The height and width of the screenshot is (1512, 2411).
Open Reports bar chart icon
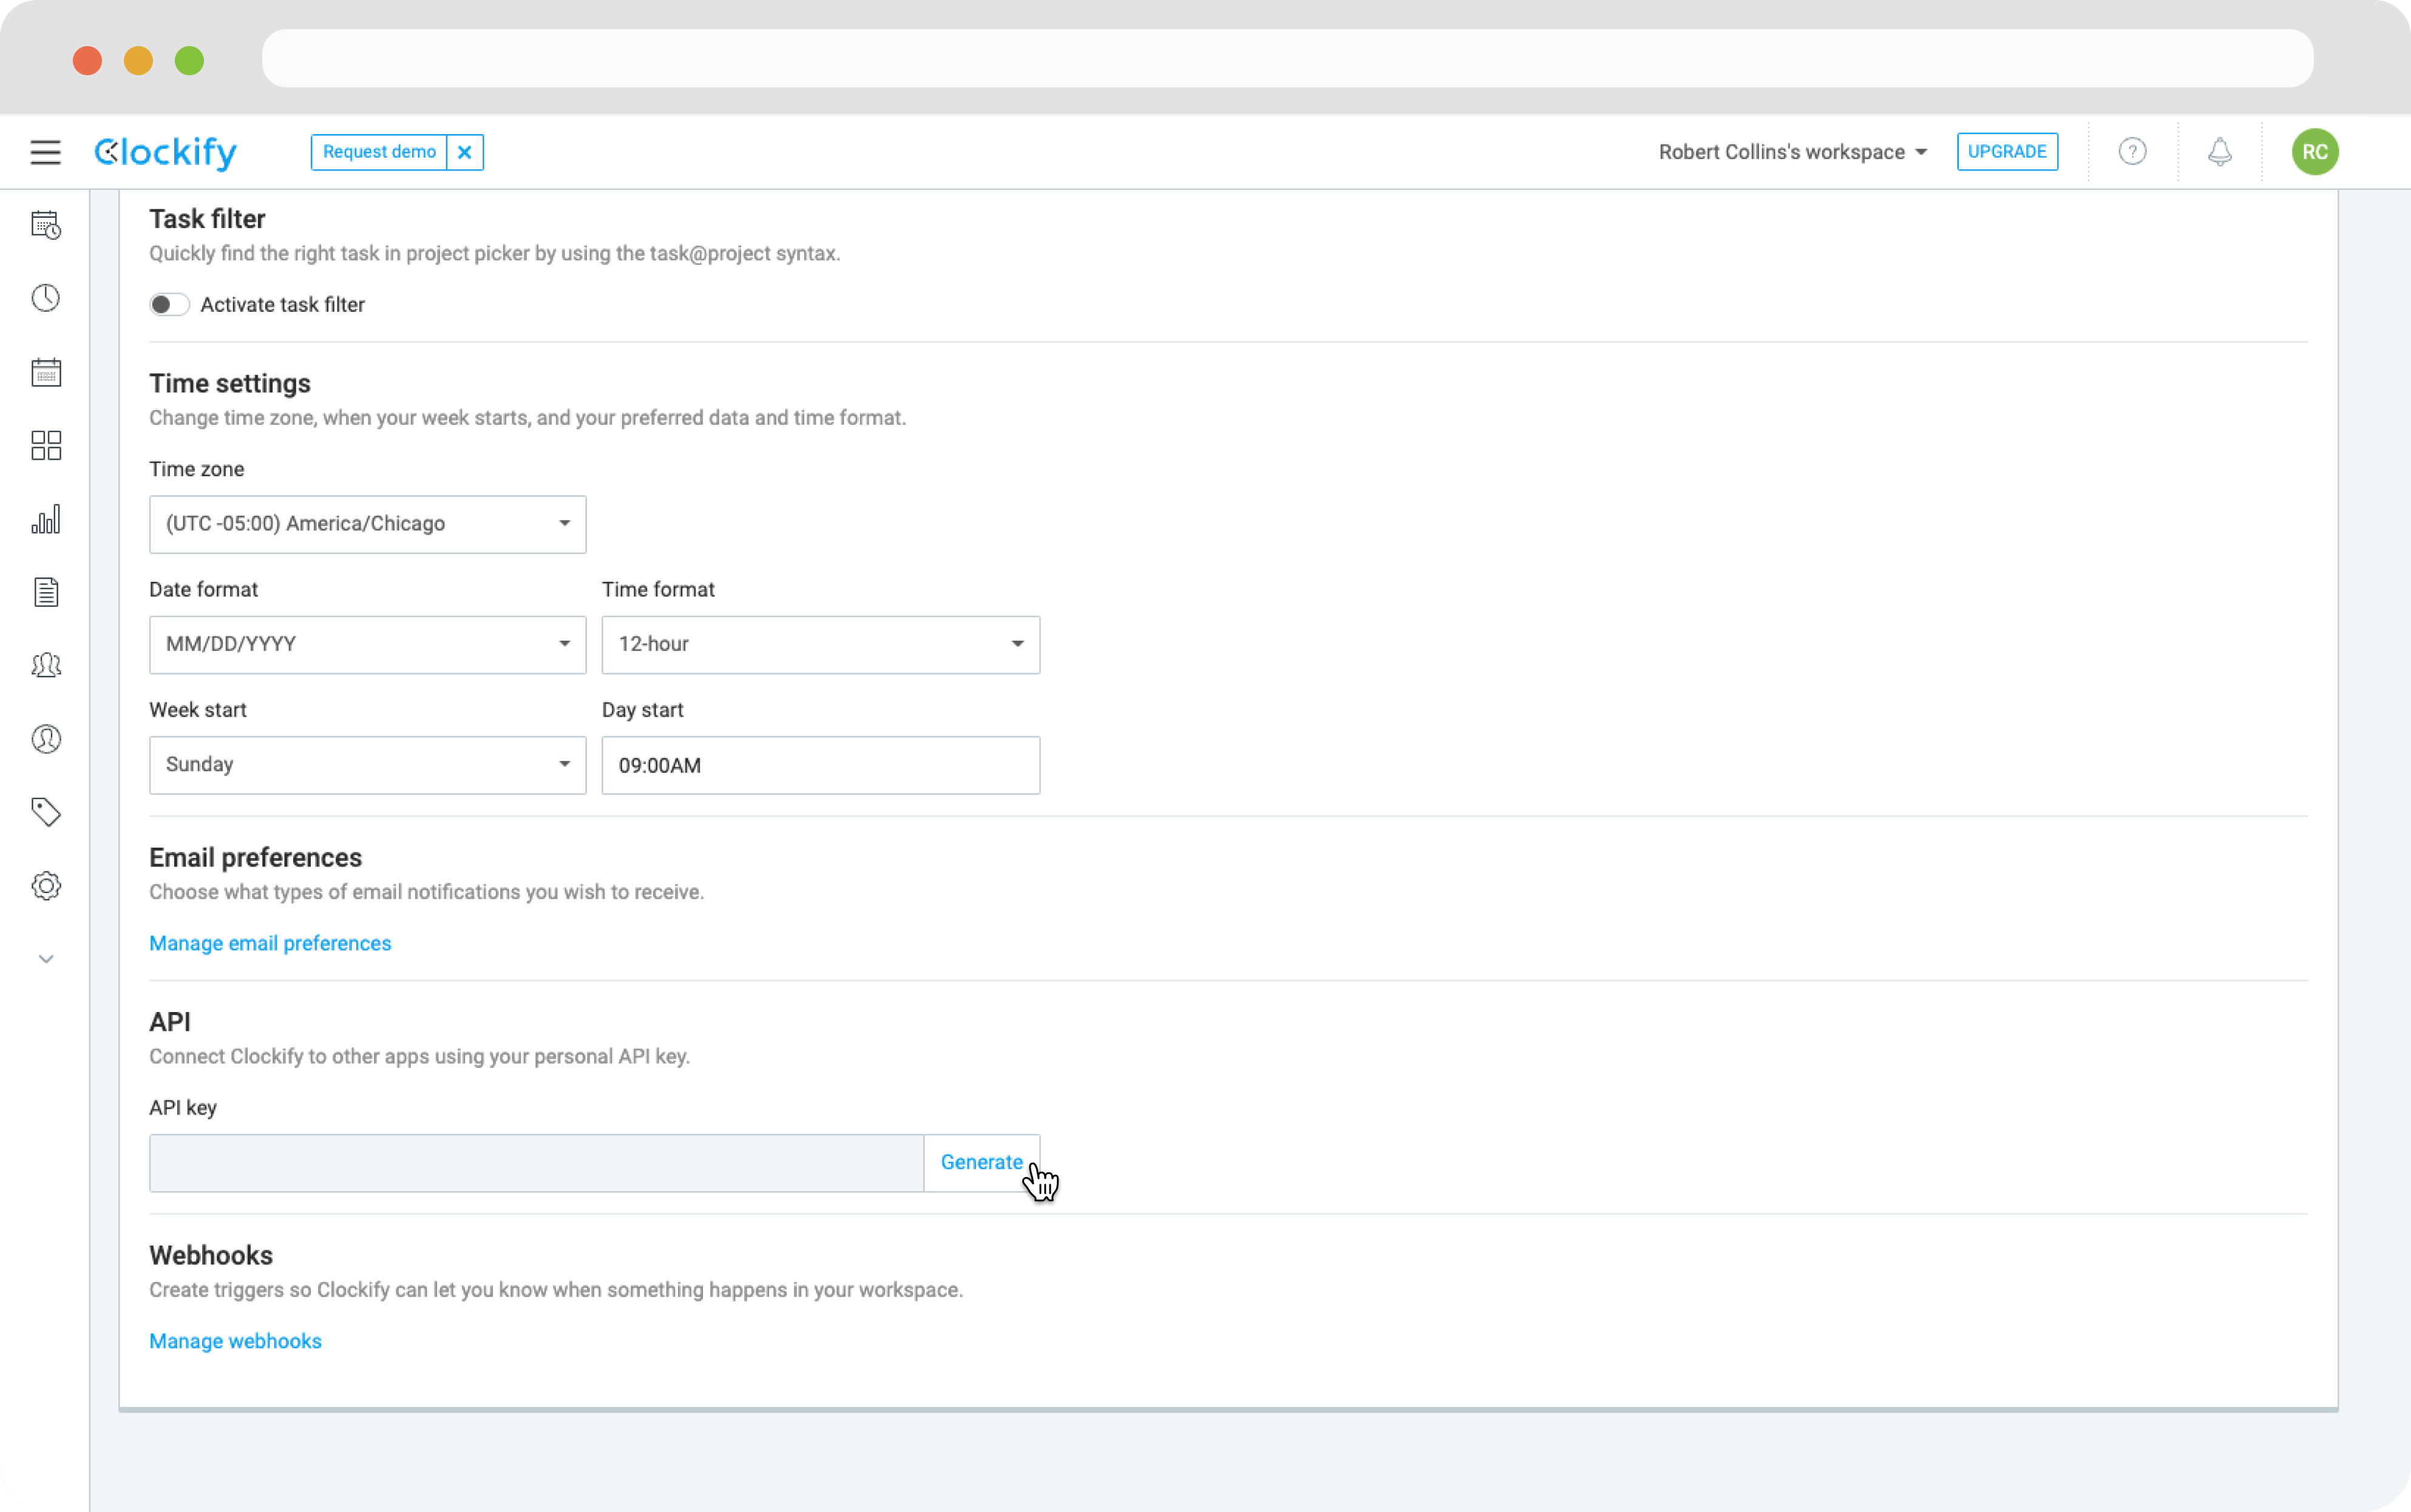[46, 519]
